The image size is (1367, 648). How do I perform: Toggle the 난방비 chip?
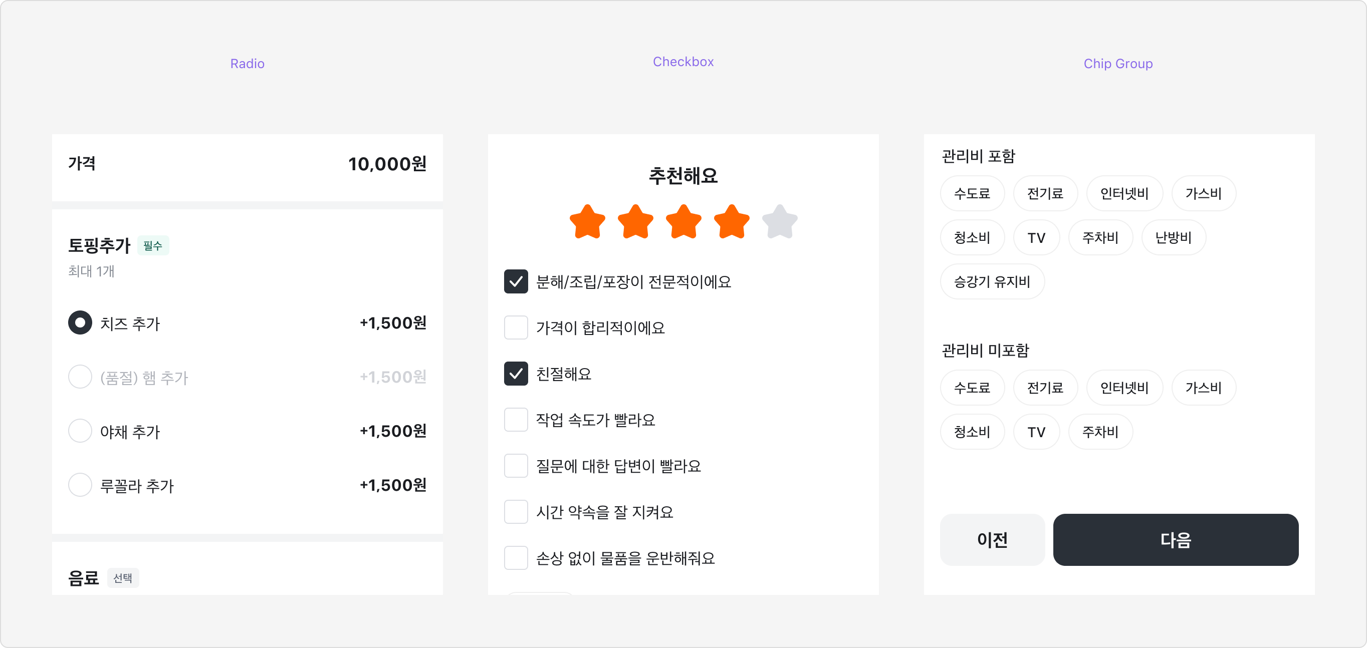[x=1173, y=237]
